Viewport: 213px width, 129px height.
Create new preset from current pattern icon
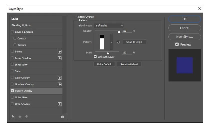click(118, 42)
